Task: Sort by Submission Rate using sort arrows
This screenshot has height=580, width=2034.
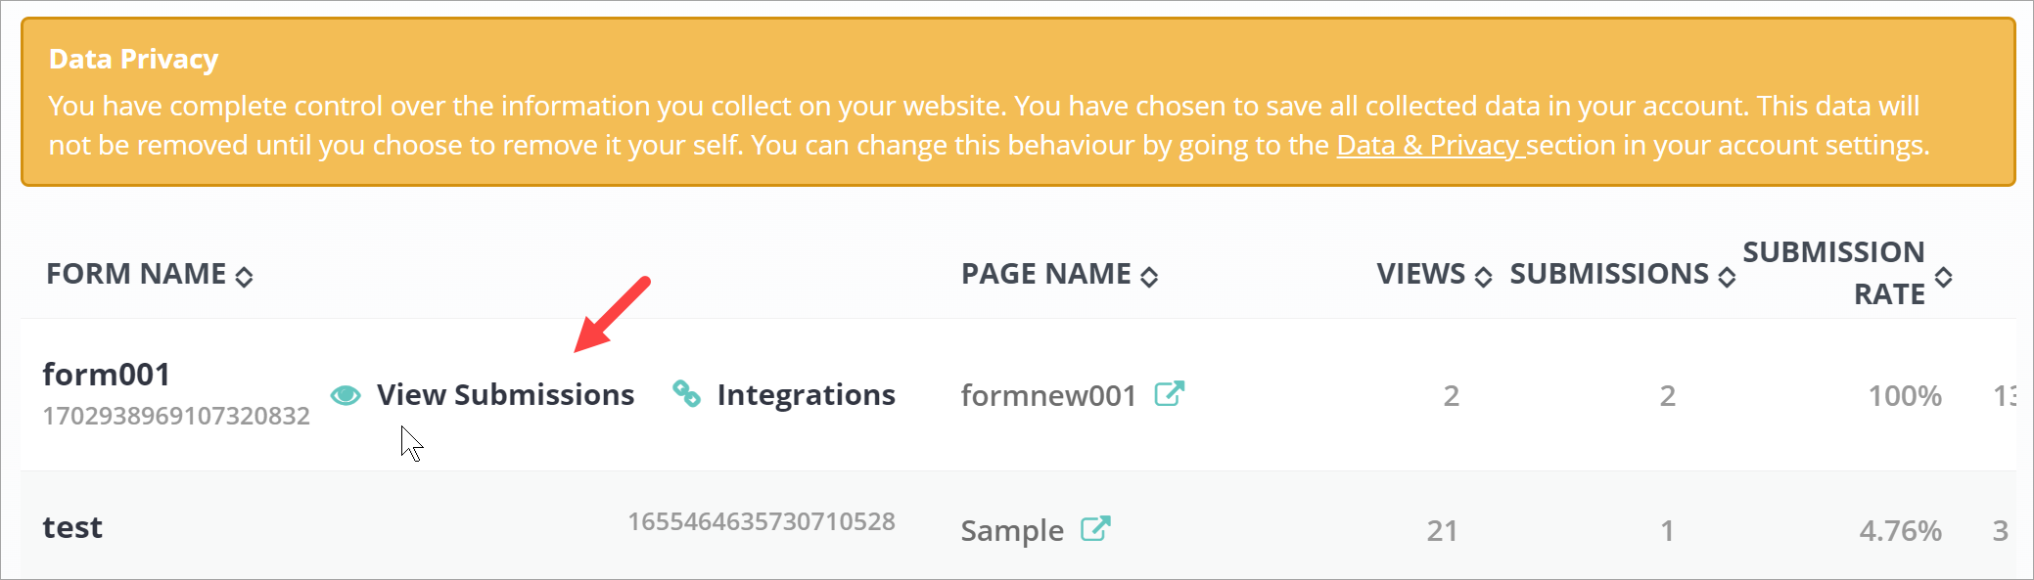Action: point(1943,277)
